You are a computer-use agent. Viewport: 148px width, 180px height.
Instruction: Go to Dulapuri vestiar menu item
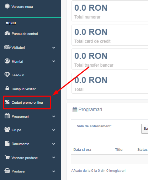(23, 89)
